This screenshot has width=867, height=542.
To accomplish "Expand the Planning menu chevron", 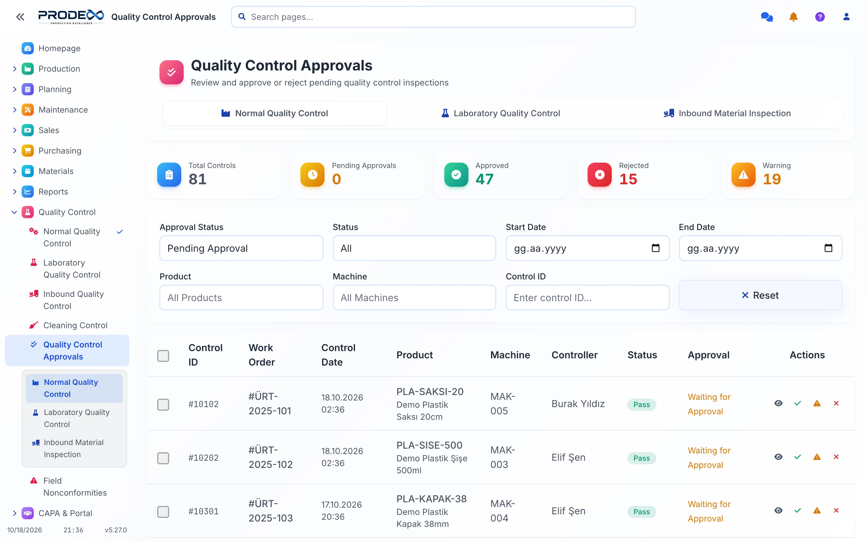I will pos(14,89).
